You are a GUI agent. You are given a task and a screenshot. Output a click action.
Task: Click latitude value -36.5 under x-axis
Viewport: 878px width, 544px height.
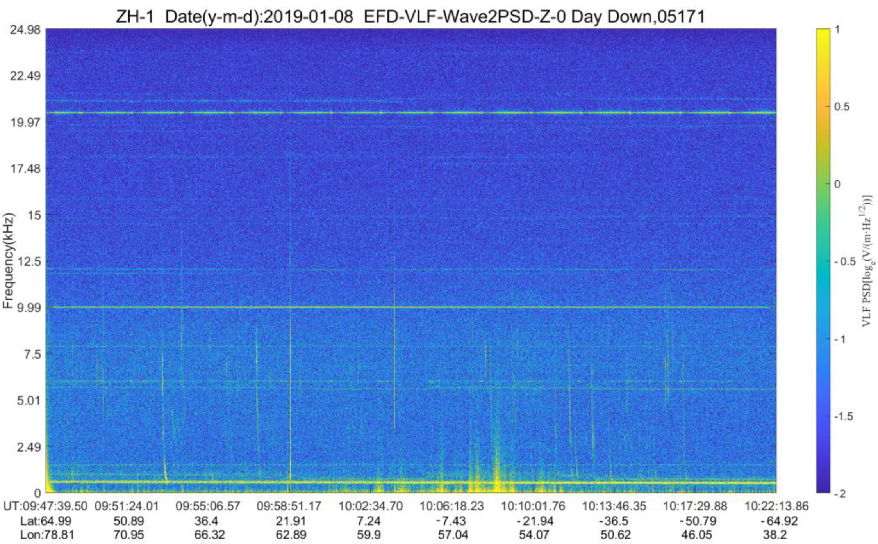[615, 521]
